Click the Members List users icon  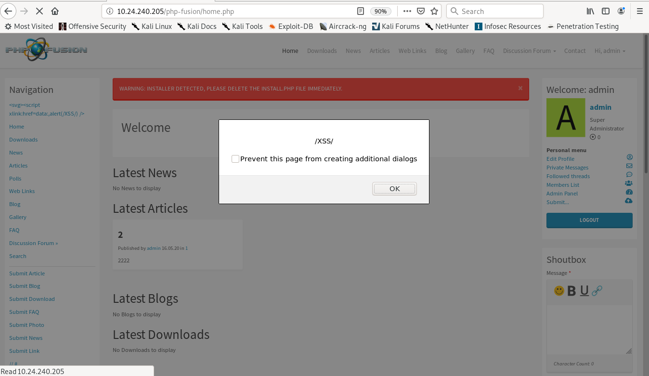coord(629,183)
